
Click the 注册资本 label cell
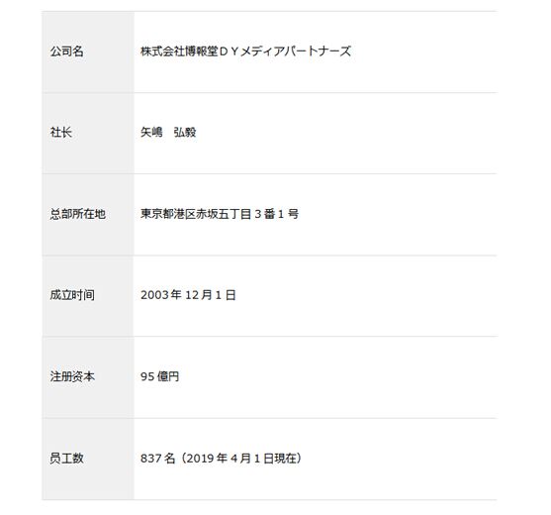88,377
